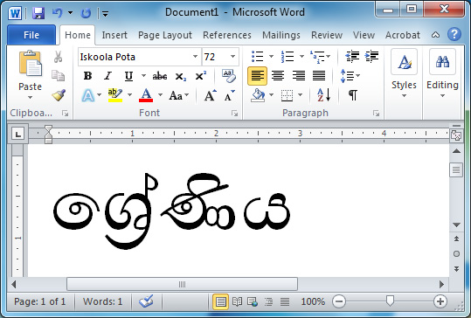
Task: Click the Grow Font icon
Action: click(x=210, y=96)
